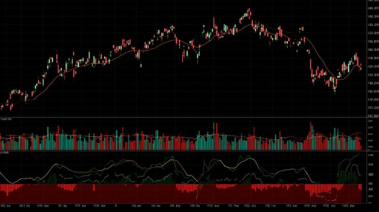The image size is (379, 212).
Task: Click the oscillator panel title label
Action: (4, 152)
